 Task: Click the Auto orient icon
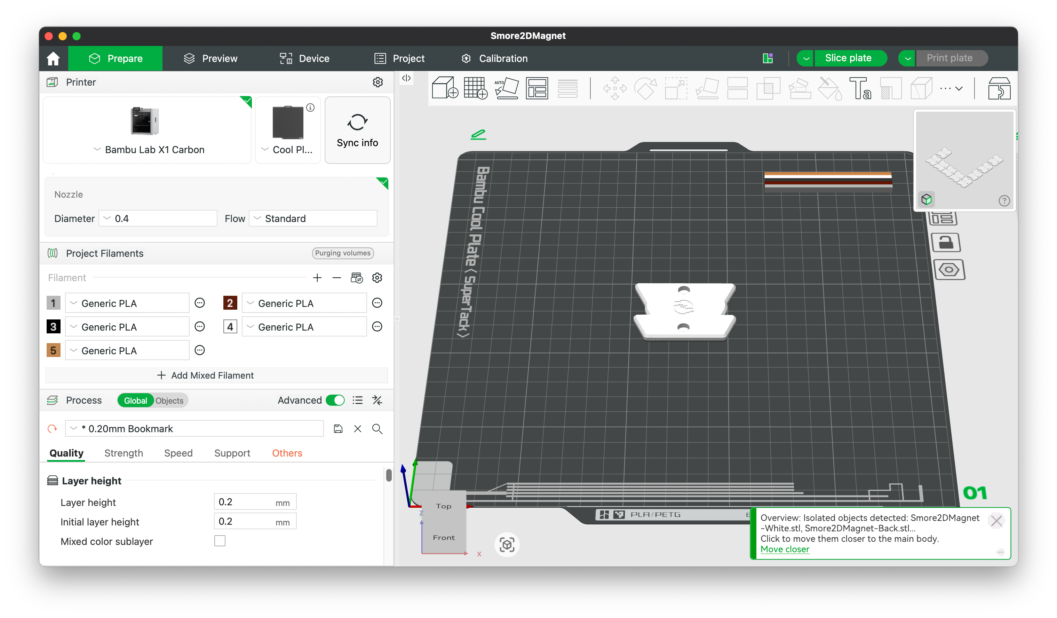(x=506, y=88)
